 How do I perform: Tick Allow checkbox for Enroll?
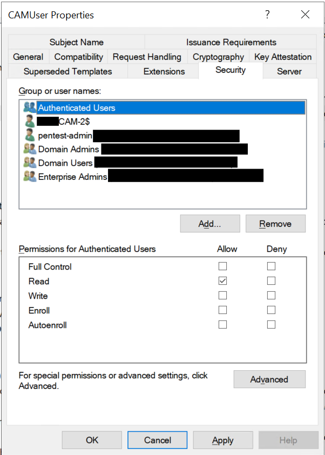click(x=222, y=310)
